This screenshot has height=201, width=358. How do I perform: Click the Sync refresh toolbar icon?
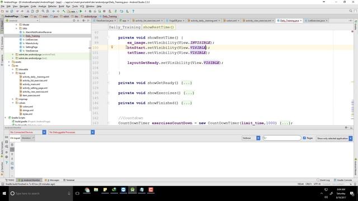(12, 11)
